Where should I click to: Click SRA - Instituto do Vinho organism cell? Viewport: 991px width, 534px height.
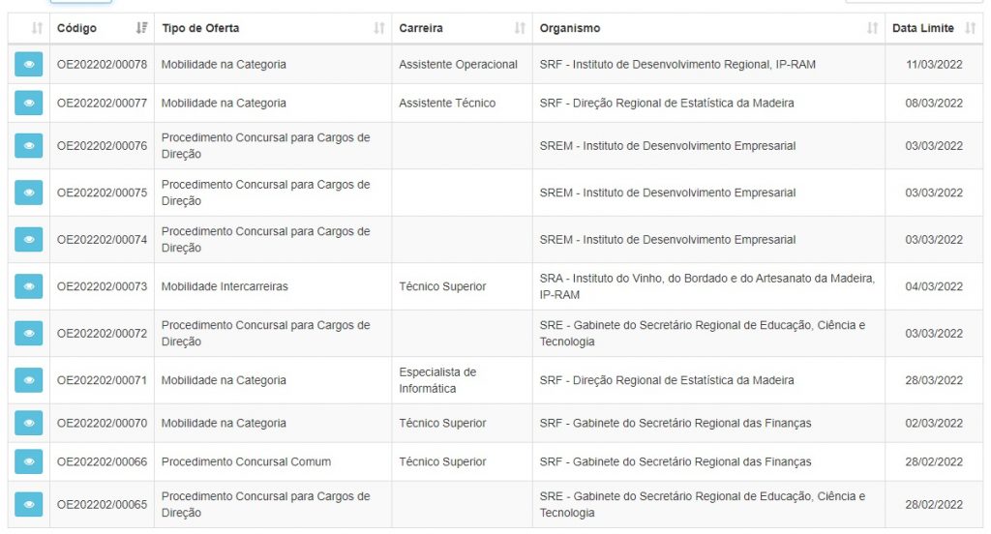point(708,286)
